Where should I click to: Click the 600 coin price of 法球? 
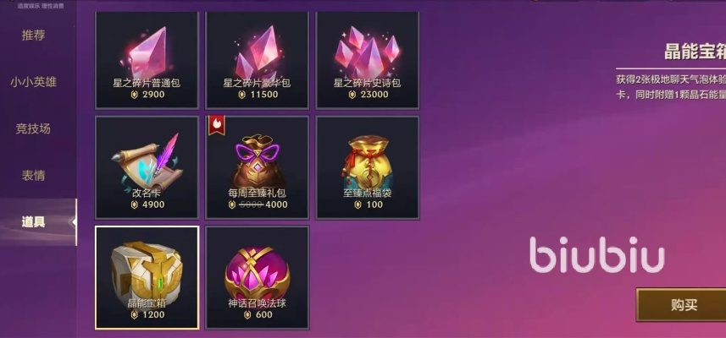click(264, 315)
